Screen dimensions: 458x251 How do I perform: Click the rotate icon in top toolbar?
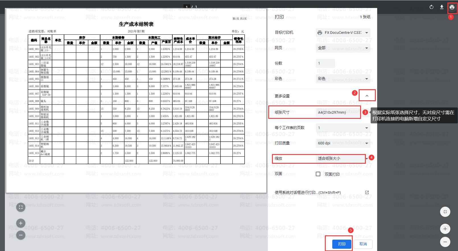coord(431,7)
